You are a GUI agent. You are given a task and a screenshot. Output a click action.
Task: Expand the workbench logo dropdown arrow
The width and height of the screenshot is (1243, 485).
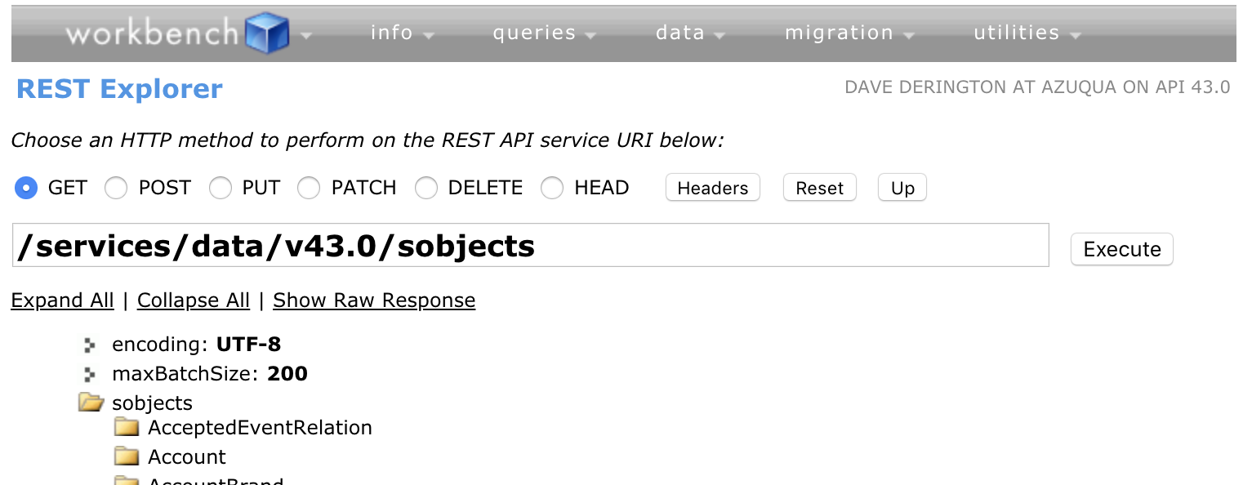pyautogui.click(x=306, y=35)
